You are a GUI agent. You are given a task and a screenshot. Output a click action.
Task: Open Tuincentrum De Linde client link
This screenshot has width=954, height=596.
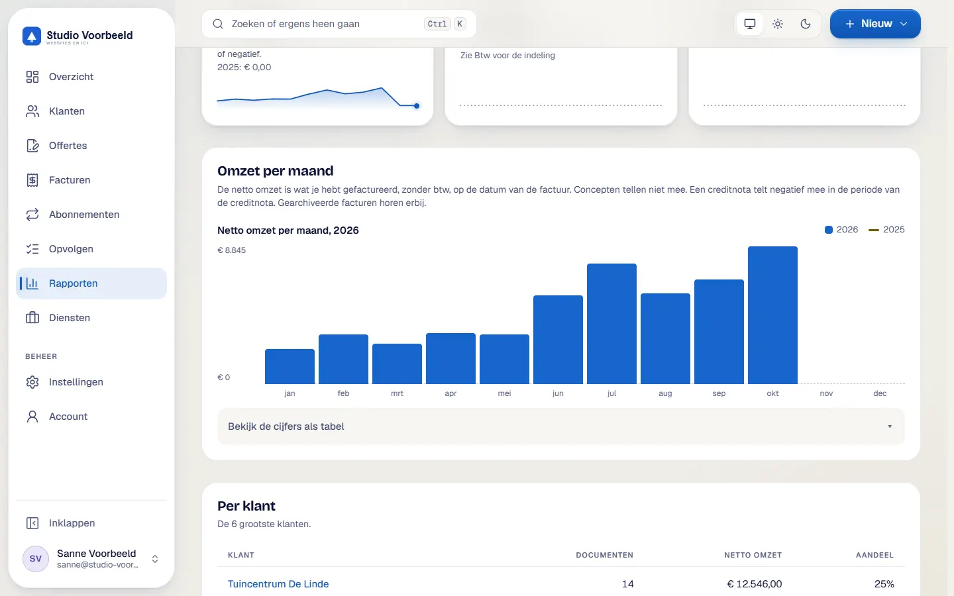click(278, 584)
